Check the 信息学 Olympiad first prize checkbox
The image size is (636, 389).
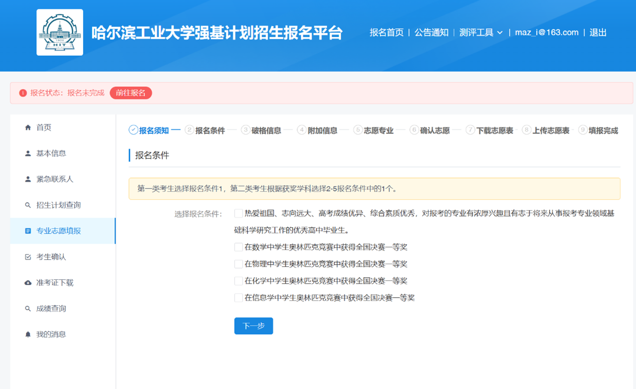(x=239, y=298)
